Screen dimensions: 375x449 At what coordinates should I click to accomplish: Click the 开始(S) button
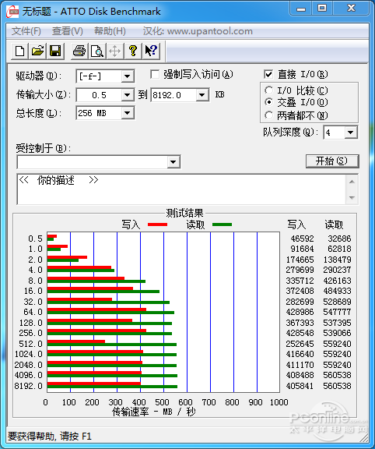332,161
